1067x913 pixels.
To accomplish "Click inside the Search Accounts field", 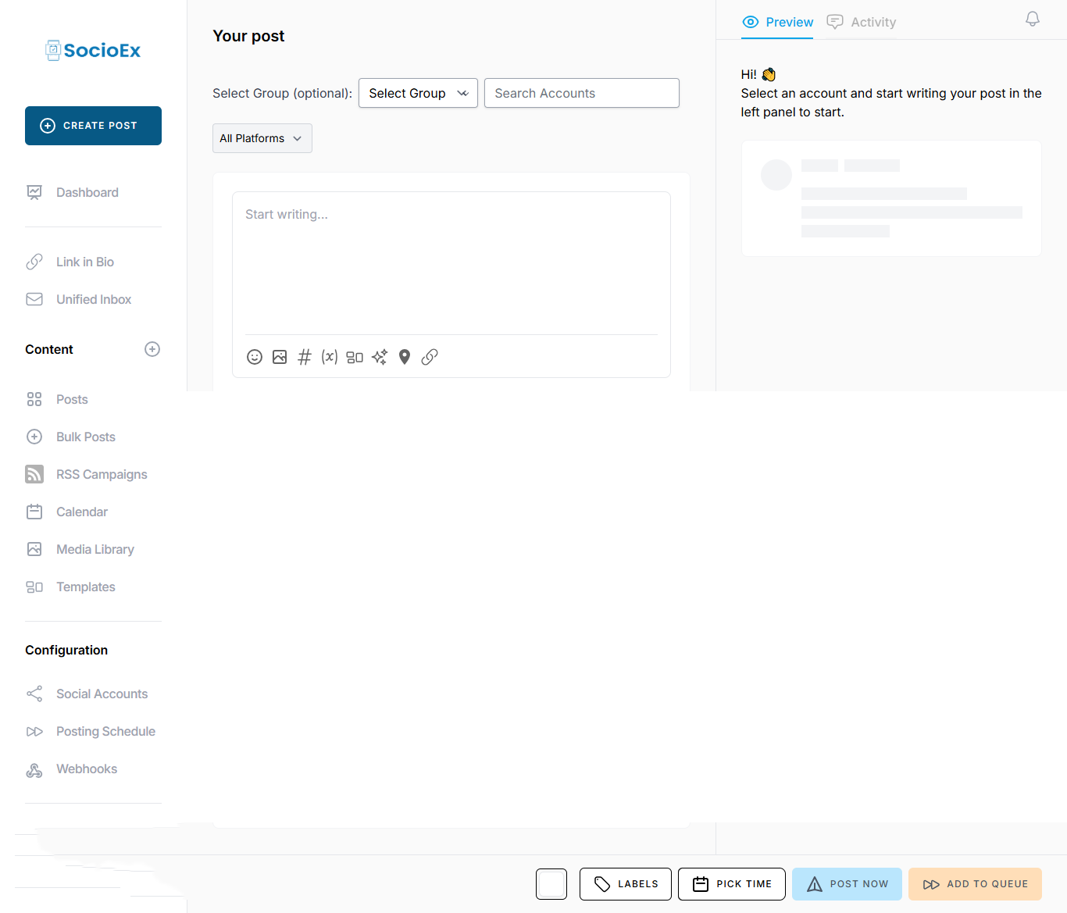I will tap(581, 93).
